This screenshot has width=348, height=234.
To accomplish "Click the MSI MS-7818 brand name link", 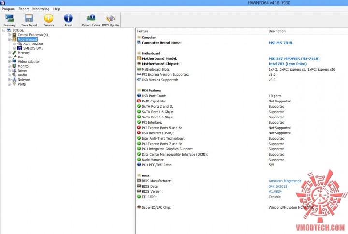I will pos(280,43).
